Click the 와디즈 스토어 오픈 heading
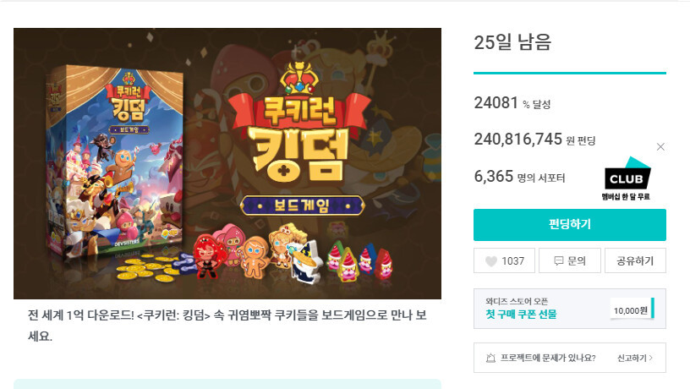The image size is (690, 389). 517,301
